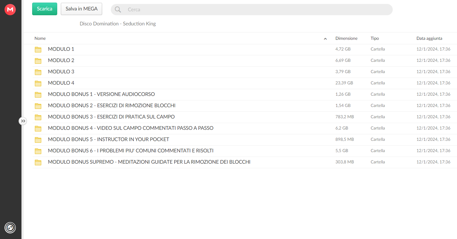Click the MODULO 3 folder icon
The width and height of the screenshot is (457, 239).
point(38,72)
